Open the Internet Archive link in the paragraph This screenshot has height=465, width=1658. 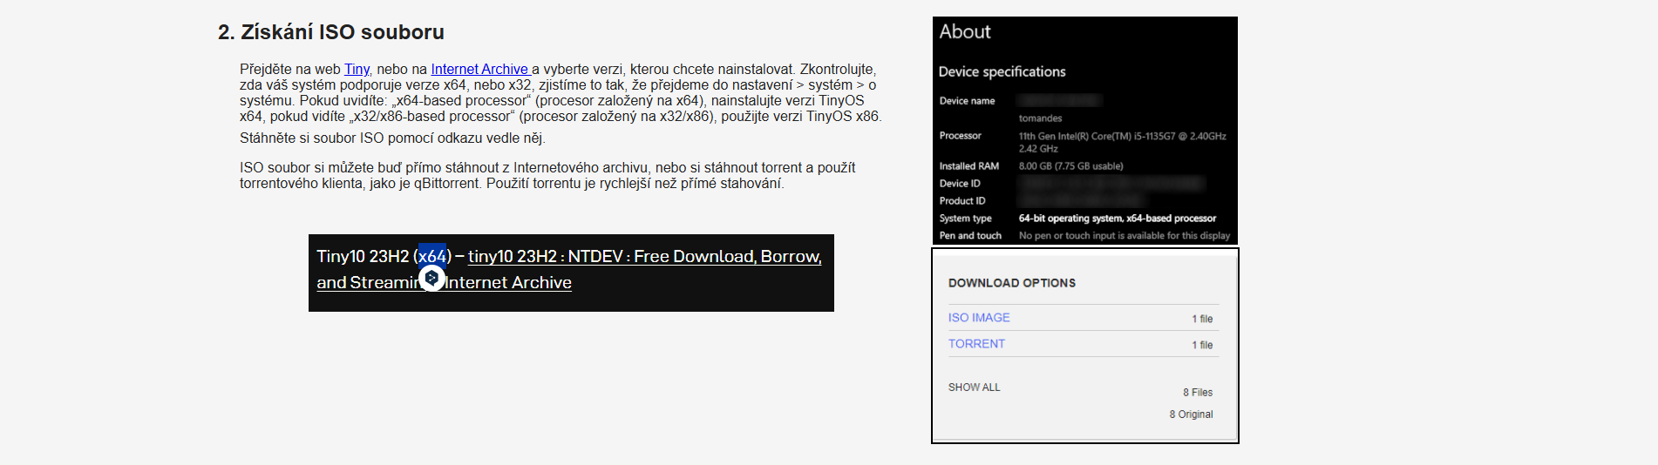tap(479, 70)
